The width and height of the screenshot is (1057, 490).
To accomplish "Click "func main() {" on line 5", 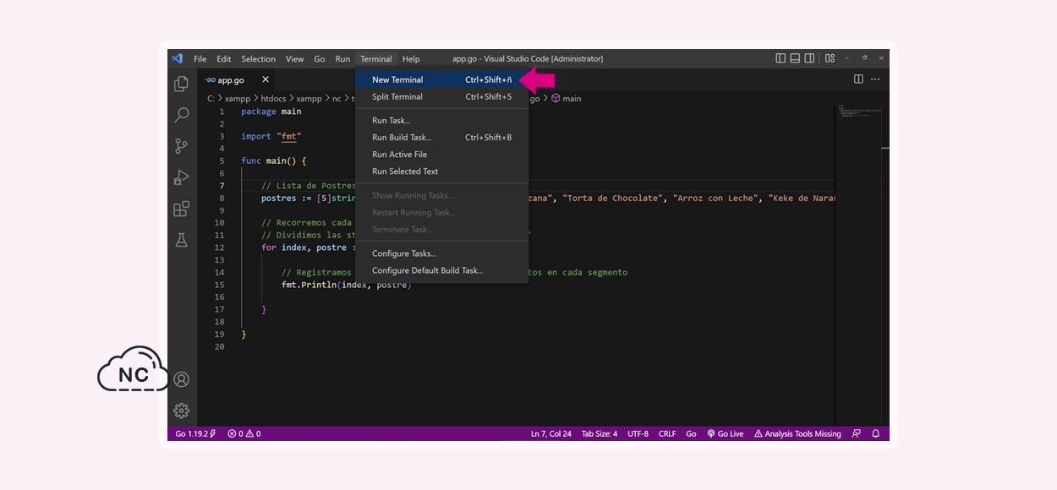I will pos(273,161).
